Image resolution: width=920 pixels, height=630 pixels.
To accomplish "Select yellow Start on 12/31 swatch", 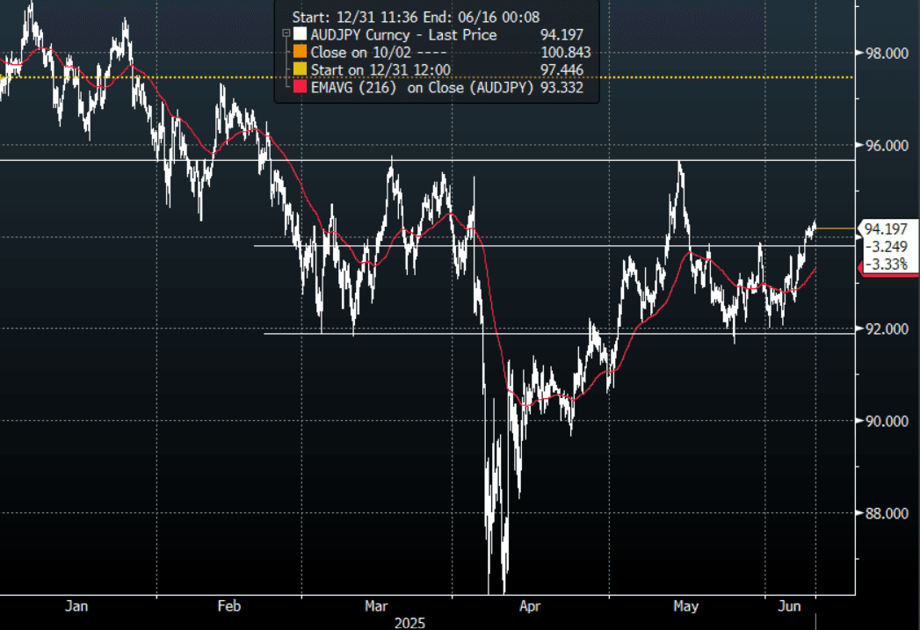I will tap(301, 70).
